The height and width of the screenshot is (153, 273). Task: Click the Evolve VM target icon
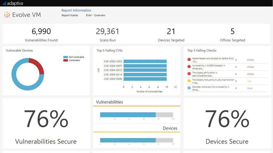[x=7, y=15]
